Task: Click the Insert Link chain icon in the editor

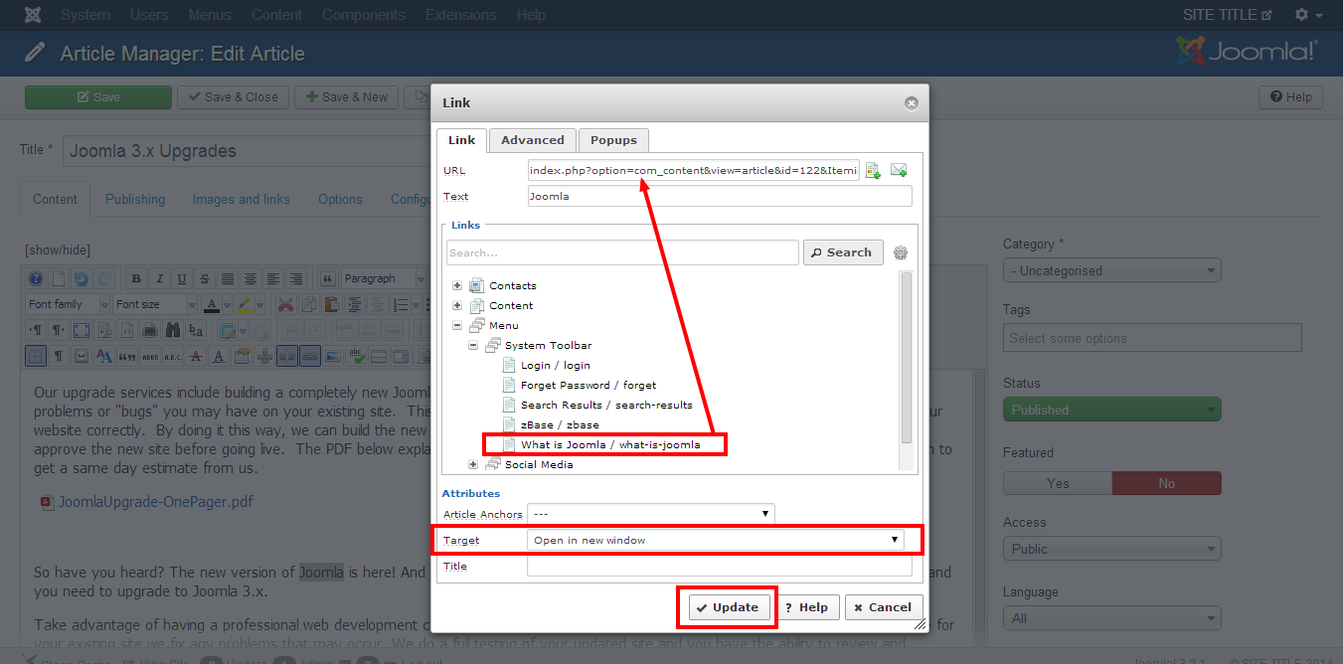Action: coord(309,356)
